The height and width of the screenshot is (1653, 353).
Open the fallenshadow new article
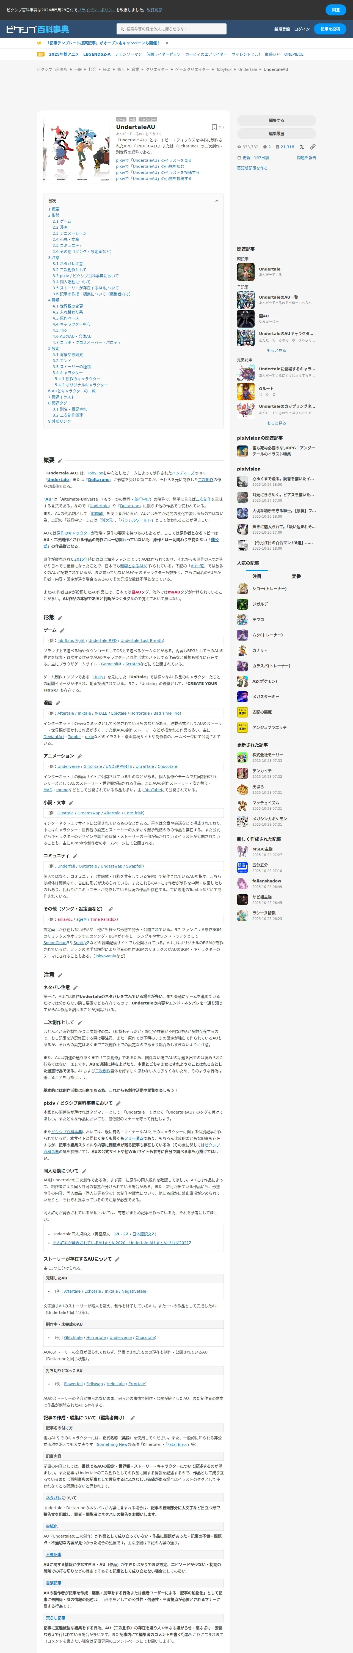coord(266,881)
